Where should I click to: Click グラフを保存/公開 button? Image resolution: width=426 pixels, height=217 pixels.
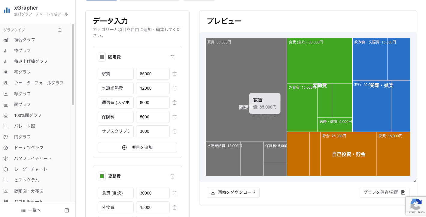point(384,192)
